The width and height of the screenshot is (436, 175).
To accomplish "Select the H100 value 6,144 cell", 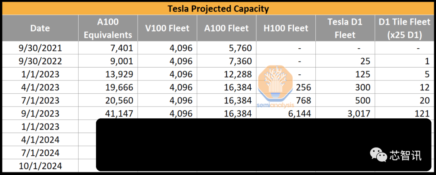I will pos(286,113).
